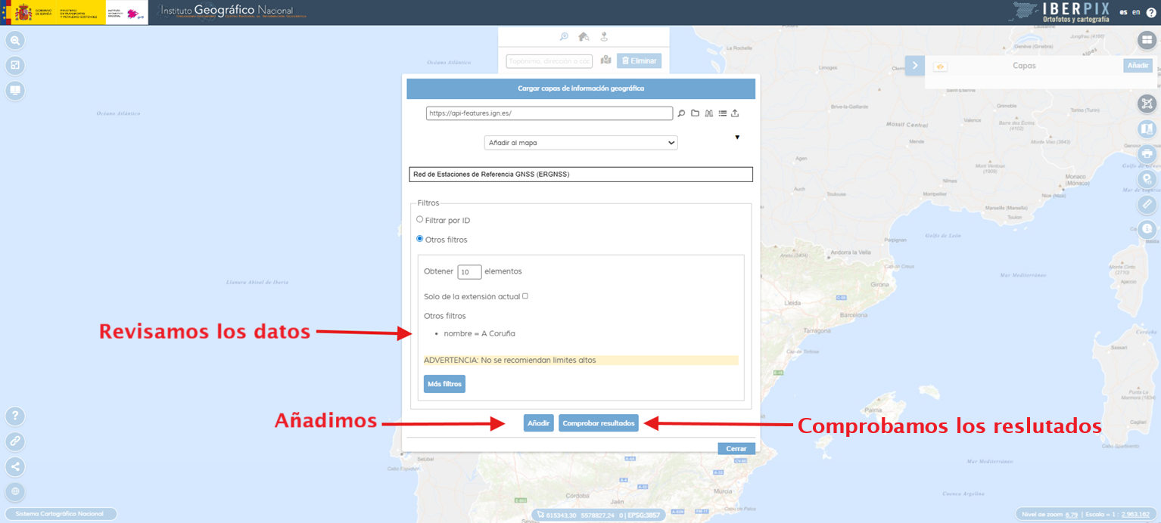1161x523 pixels.
Task: Toggle layer visibility eye in Capas panel
Action: click(941, 67)
